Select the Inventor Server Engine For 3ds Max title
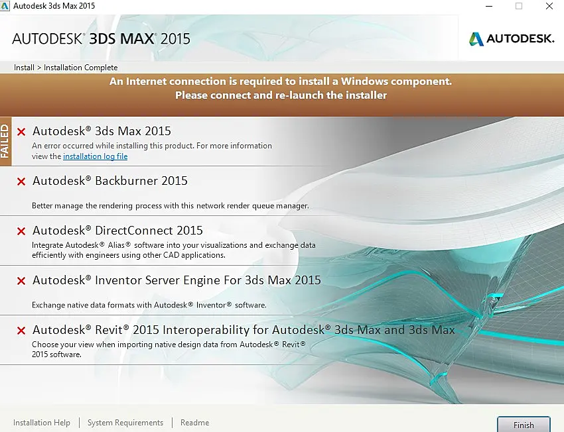Viewport: 564px width, 432px height. tap(176, 280)
